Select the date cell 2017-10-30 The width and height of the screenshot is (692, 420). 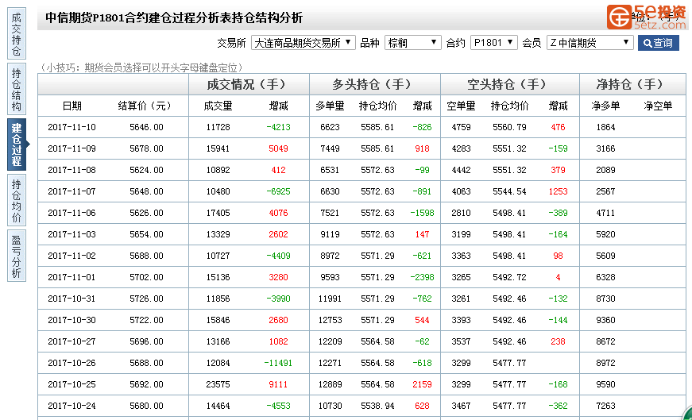click(x=72, y=320)
